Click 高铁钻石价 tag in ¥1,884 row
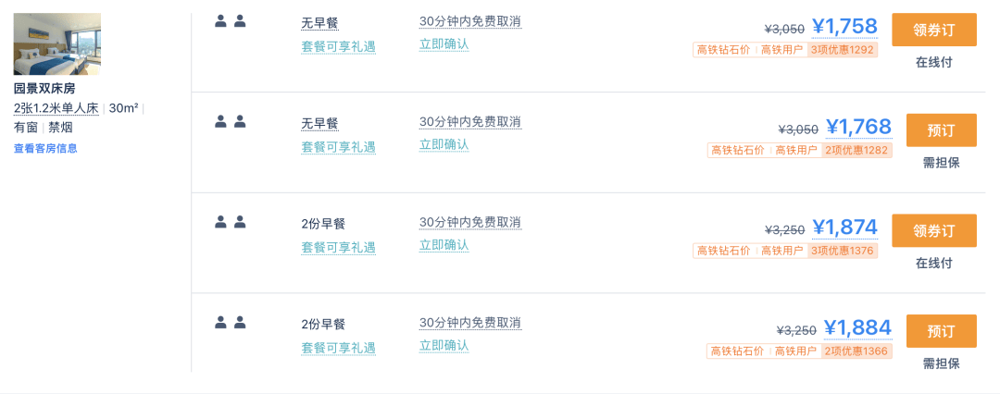This screenshot has width=1000, height=394. coord(738,351)
